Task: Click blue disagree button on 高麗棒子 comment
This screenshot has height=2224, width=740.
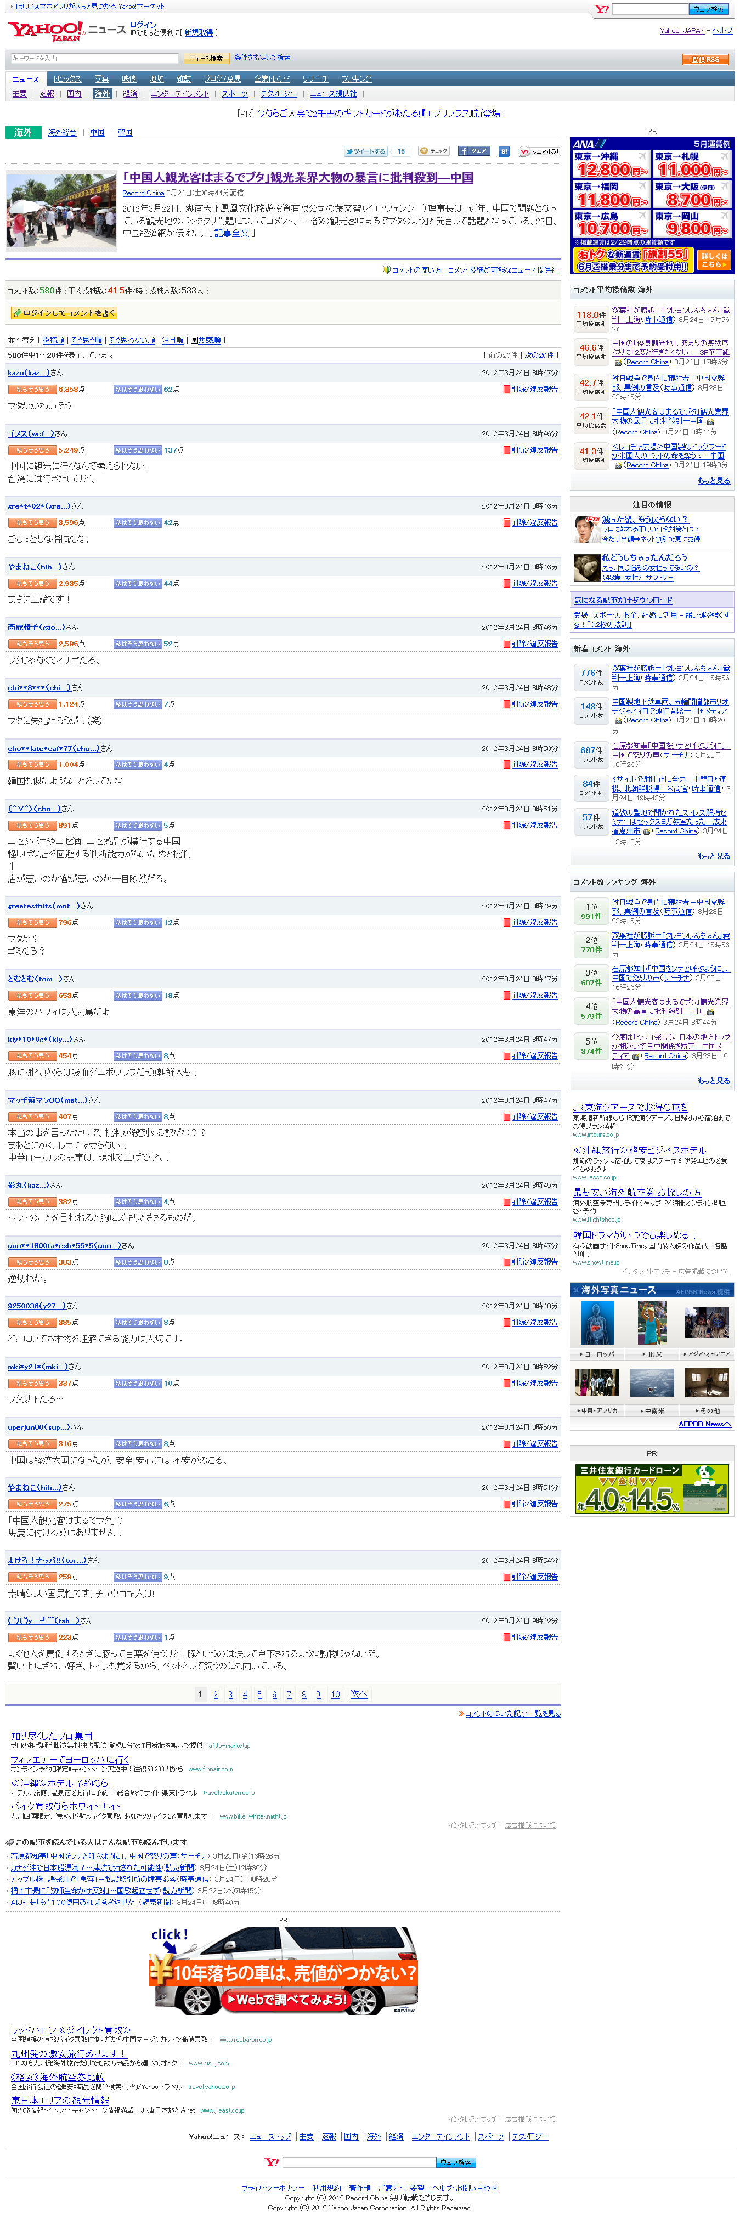Action: (x=137, y=643)
